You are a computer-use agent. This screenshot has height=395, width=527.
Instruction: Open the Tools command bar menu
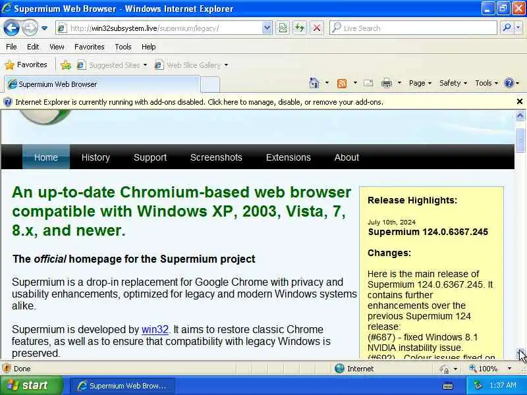(x=486, y=83)
